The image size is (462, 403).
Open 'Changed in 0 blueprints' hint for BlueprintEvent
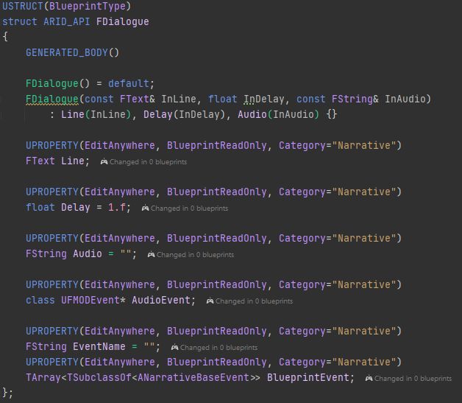(x=413, y=378)
